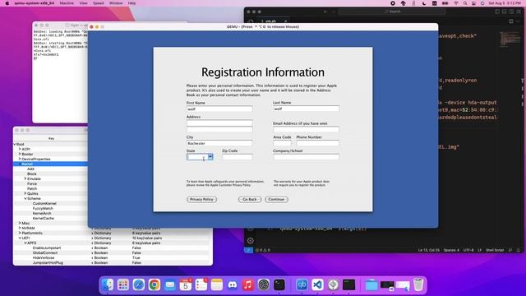This screenshot has width=526, height=296.
Task: Toggle Do Not Disturb moon icon
Action: click(424, 3)
